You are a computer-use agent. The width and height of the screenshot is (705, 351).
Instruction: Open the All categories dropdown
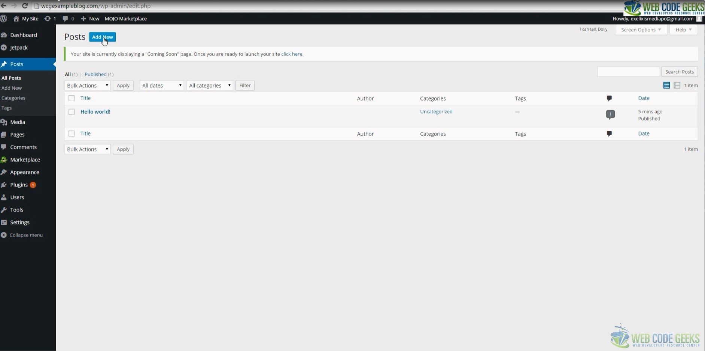click(210, 85)
